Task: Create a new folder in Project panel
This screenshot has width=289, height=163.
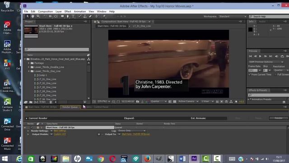Action: point(31,102)
